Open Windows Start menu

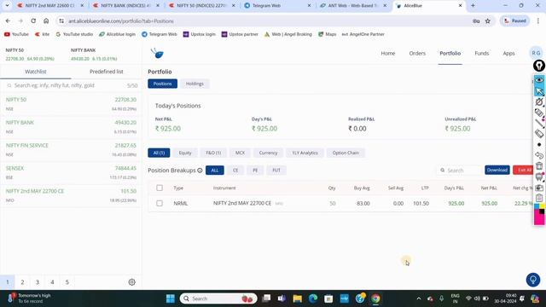click(171, 298)
